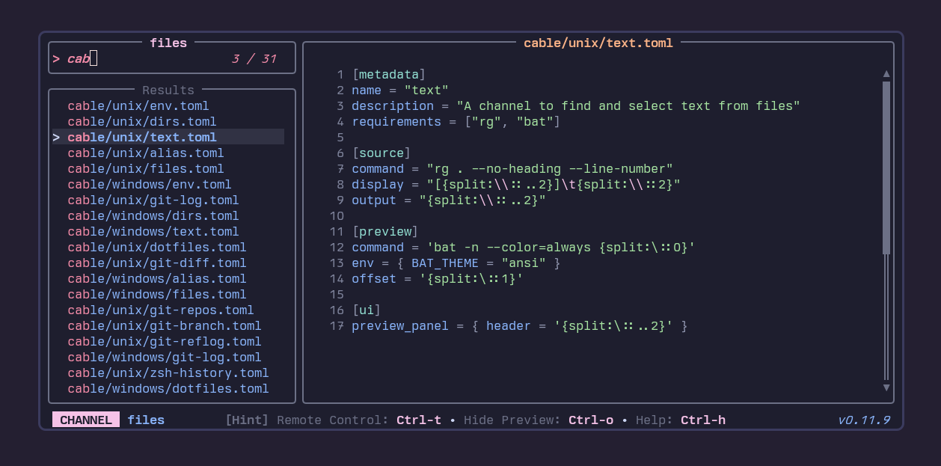
Task: Click the selection pointer beside text.toml
Action: pos(56,137)
